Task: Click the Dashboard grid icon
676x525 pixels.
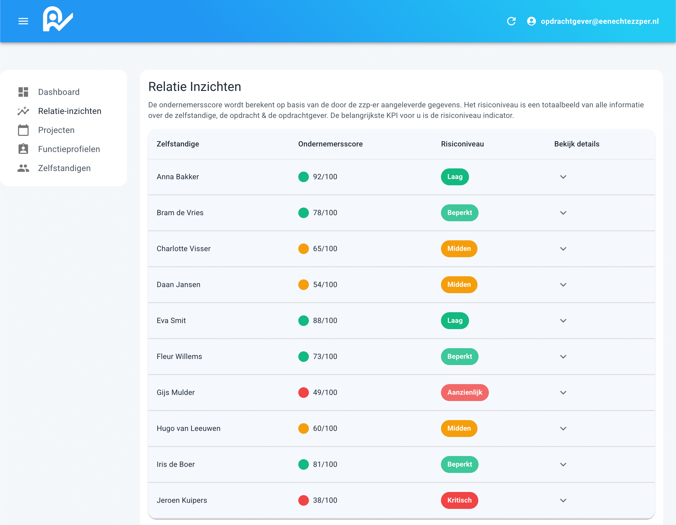Action: [x=23, y=92]
